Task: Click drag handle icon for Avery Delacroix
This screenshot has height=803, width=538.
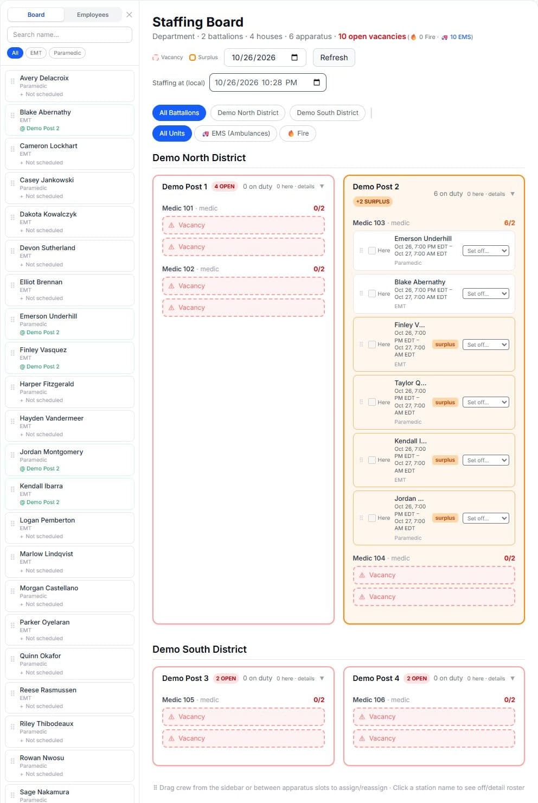Action: 12,81
